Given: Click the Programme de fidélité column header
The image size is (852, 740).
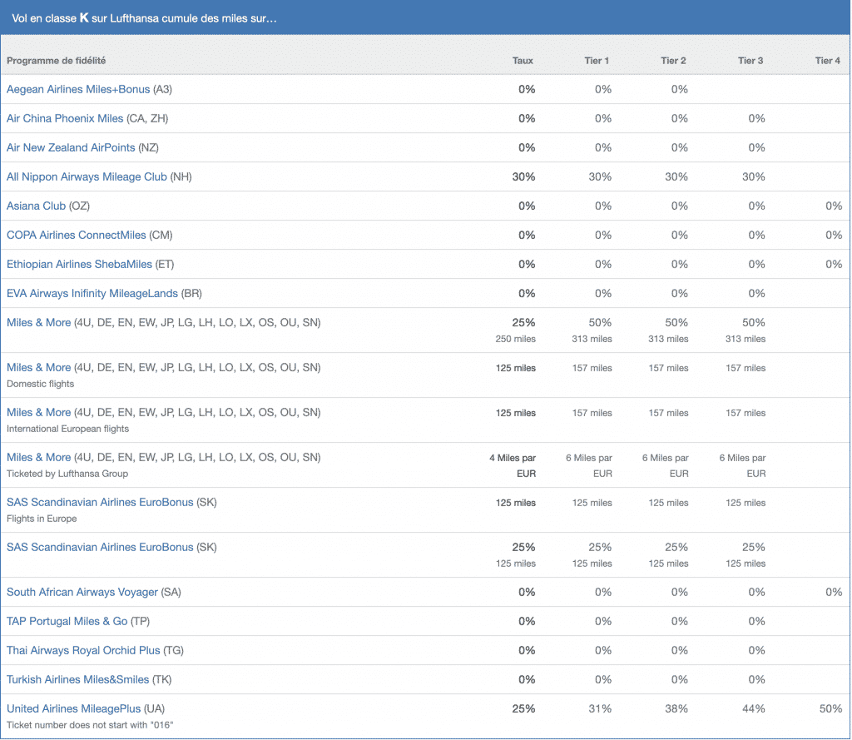Looking at the screenshot, I should pyautogui.click(x=56, y=61).
